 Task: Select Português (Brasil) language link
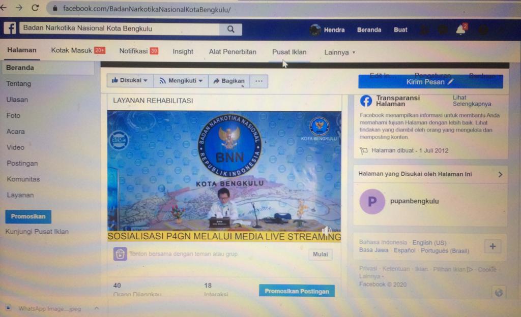[x=445, y=250]
